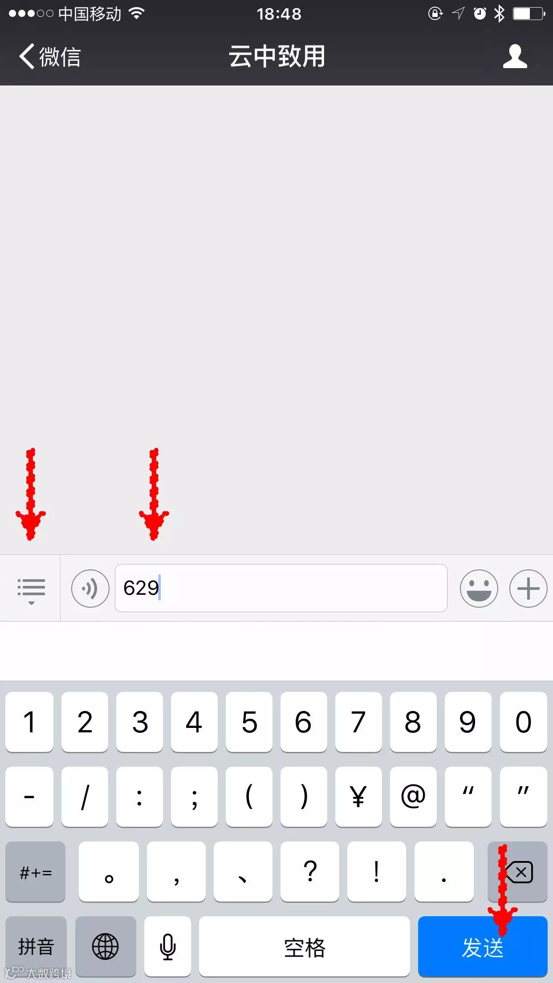
Task: Switch keyboard using the globe key
Action: pos(106,946)
